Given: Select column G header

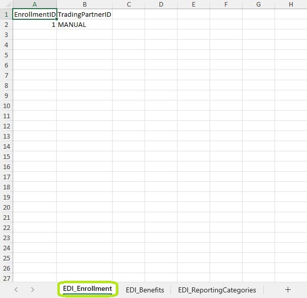Looking at the screenshot, I should (258, 4).
